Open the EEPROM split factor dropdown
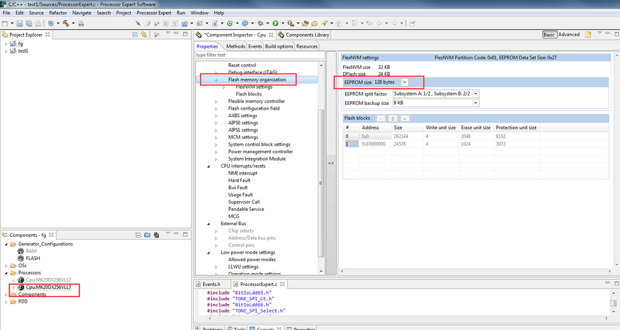The height and width of the screenshot is (330, 620). 475,94
